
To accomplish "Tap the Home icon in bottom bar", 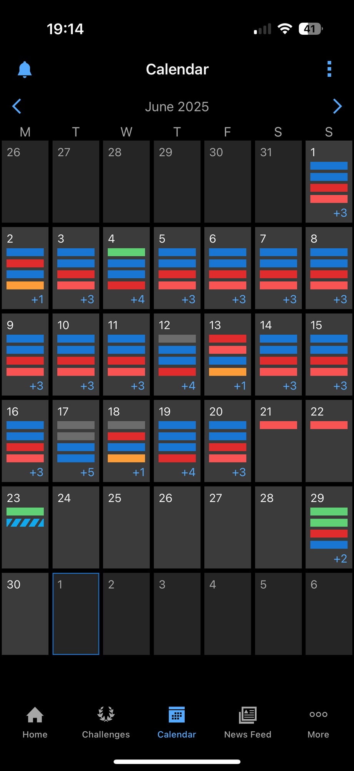I will click(x=35, y=714).
